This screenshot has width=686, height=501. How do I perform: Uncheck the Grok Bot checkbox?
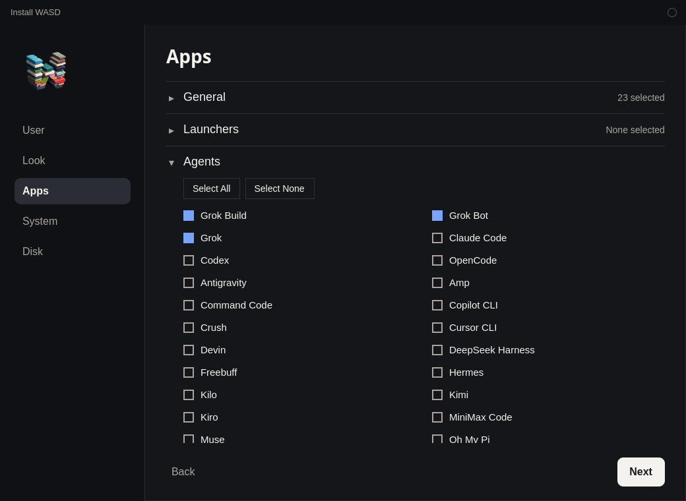click(437, 216)
